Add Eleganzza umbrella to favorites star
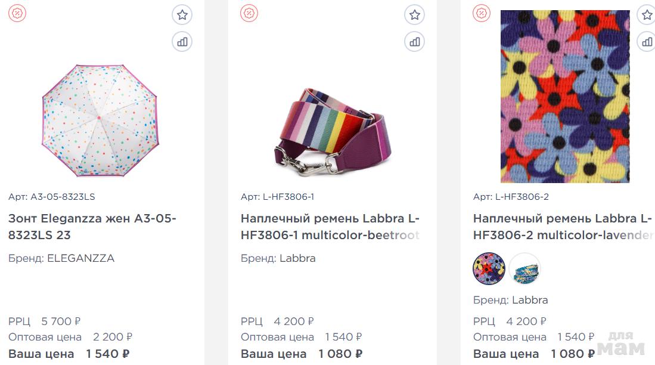 click(182, 15)
